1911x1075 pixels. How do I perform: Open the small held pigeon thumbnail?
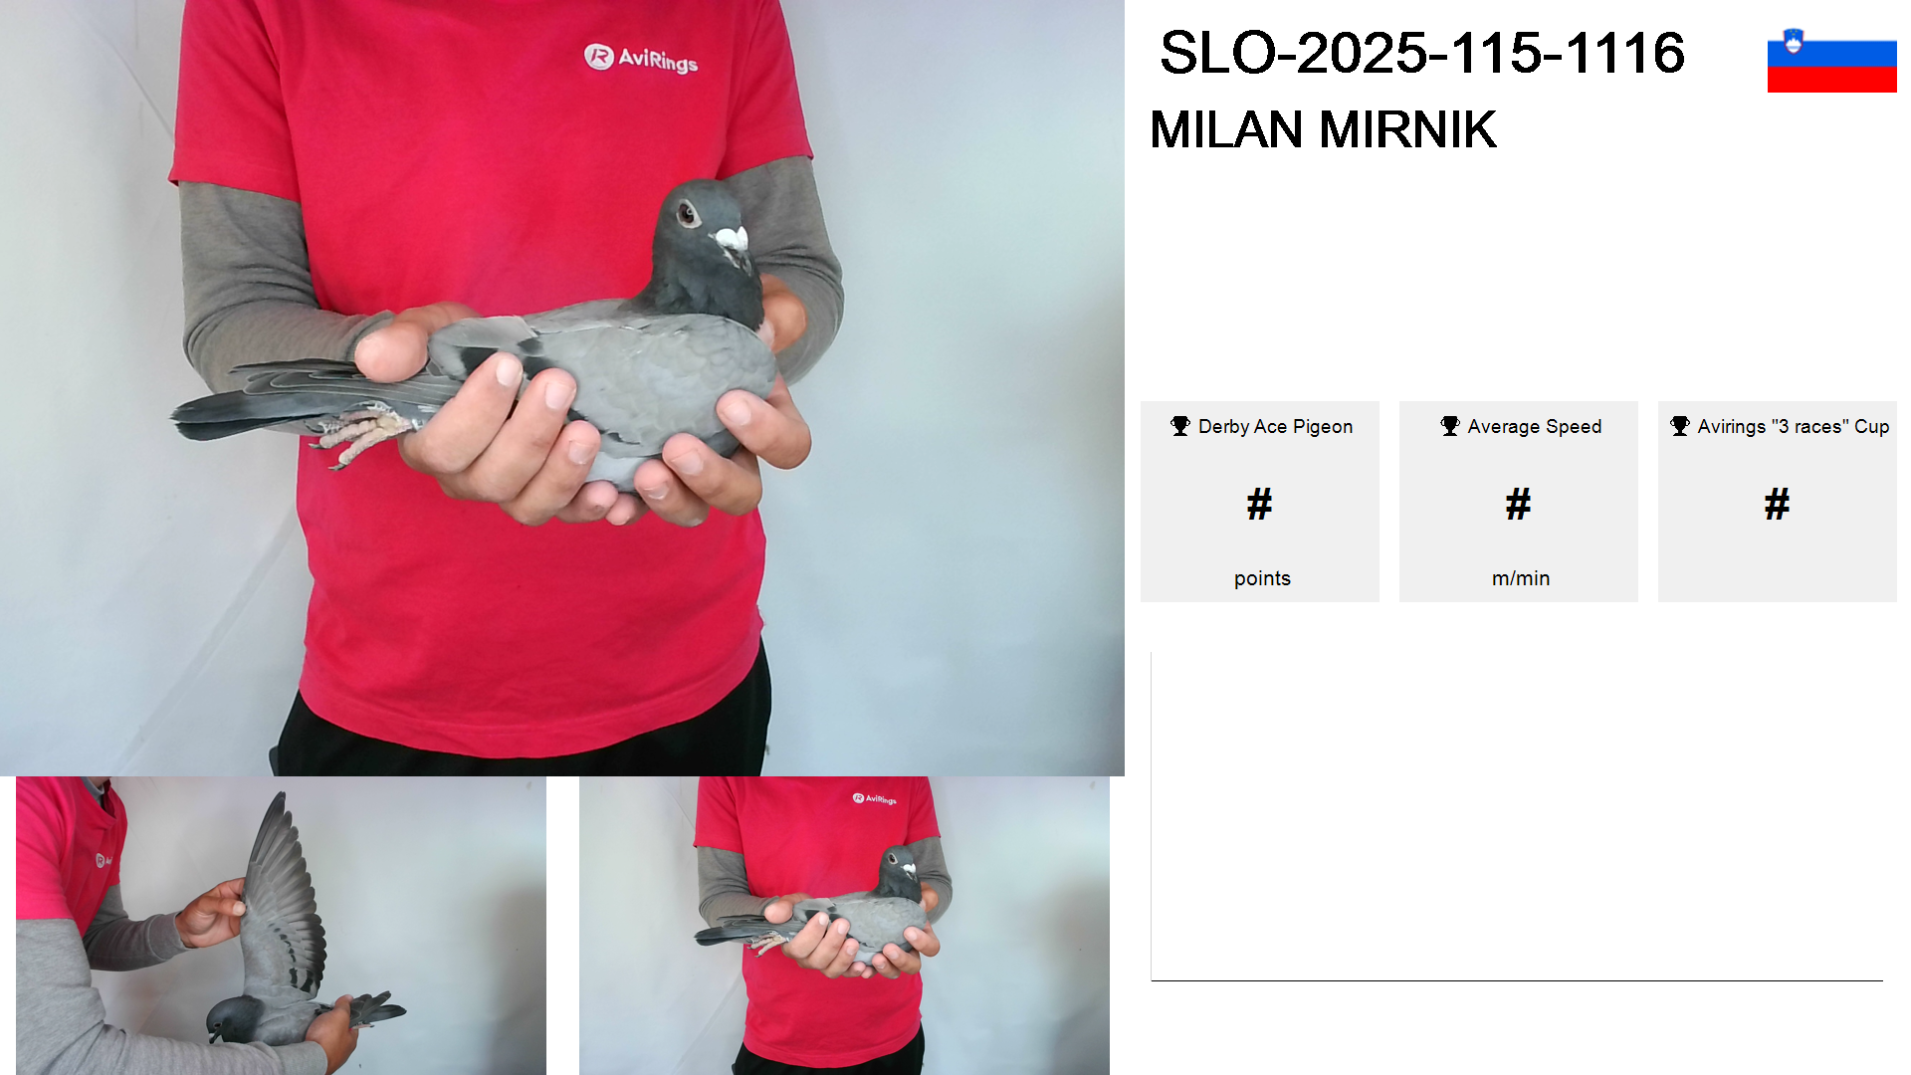coord(844,926)
